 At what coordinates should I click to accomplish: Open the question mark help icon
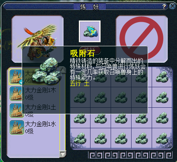[x=164, y=6]
